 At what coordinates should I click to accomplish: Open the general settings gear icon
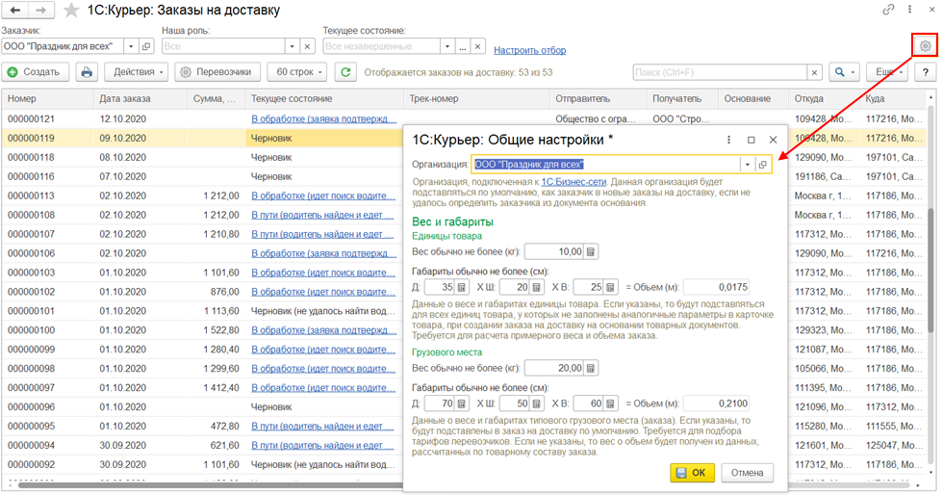click(925, 46)
